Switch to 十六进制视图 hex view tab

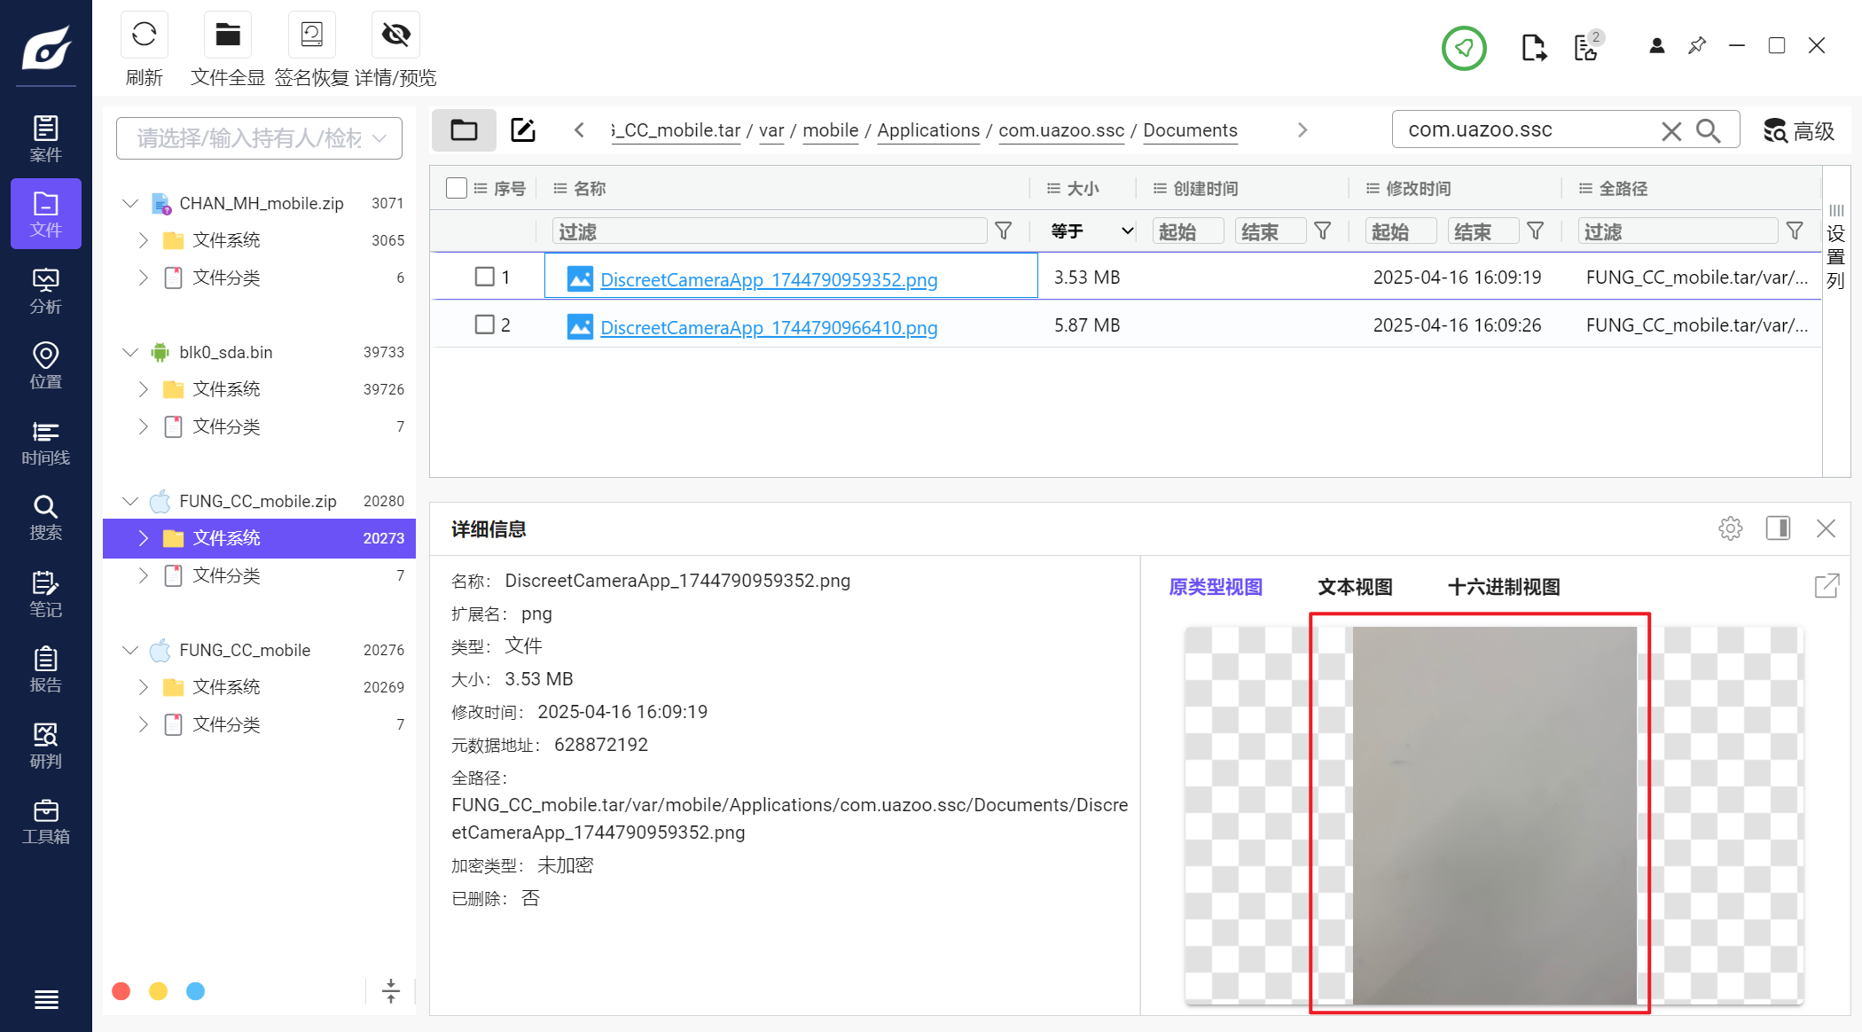[1503, 587]
